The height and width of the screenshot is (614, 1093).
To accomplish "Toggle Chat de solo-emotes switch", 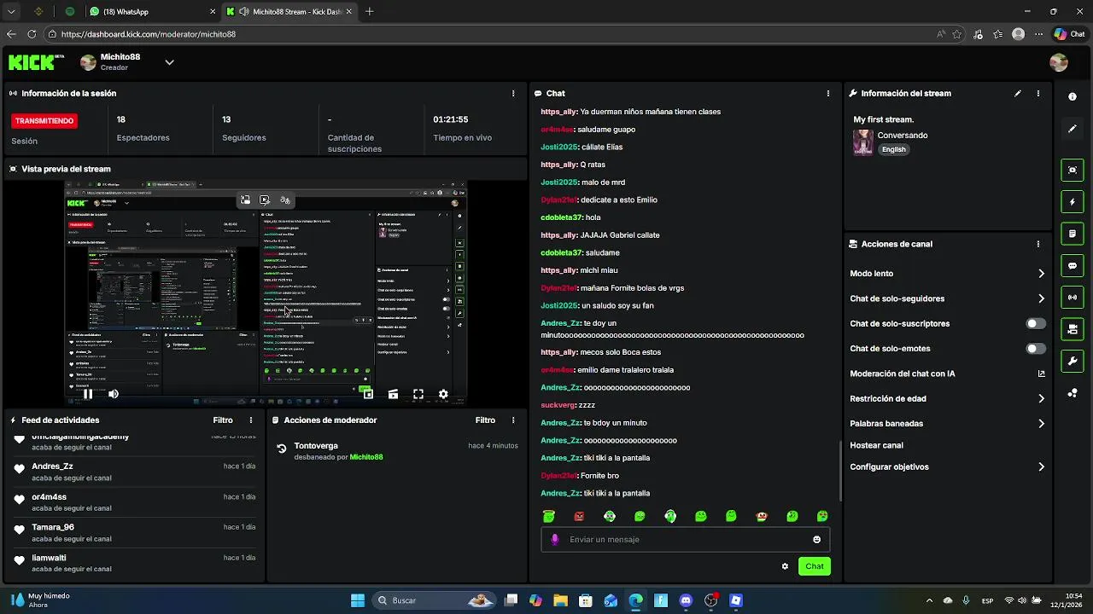I will [x=1036, y=349].
